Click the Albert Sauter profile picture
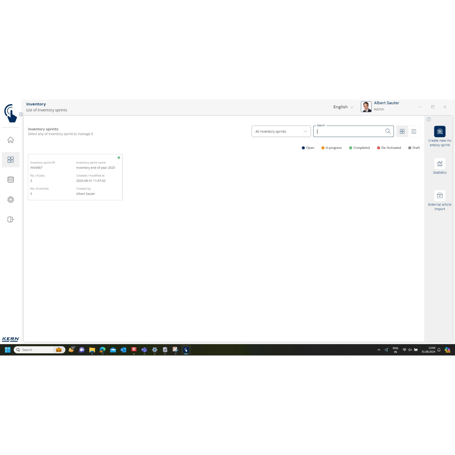455x455 pixels. 366,107
